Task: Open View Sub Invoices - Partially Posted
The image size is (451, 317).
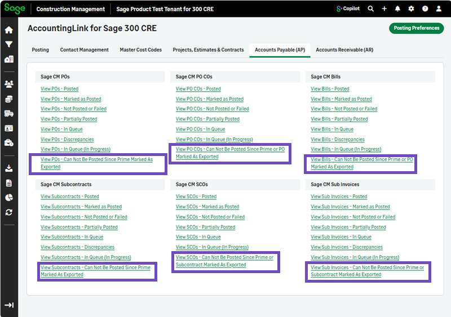Action: 348,227
